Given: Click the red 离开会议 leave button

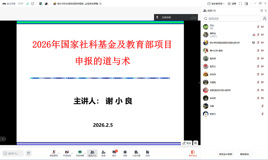Looking at the screenshot, I should pos(193,153).
